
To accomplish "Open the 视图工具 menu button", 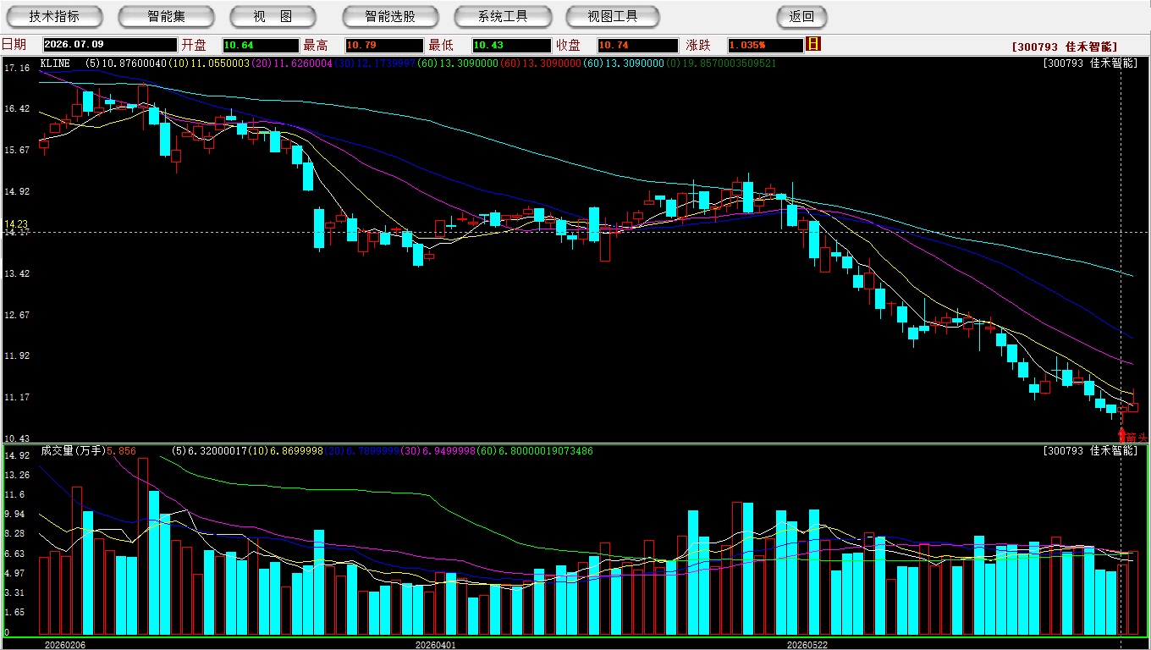I will pyautogui.click(x=613, y=16).
